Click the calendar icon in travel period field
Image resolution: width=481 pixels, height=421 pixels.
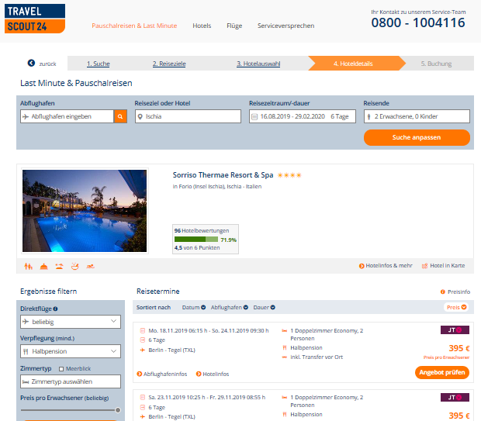pos(254,116)
